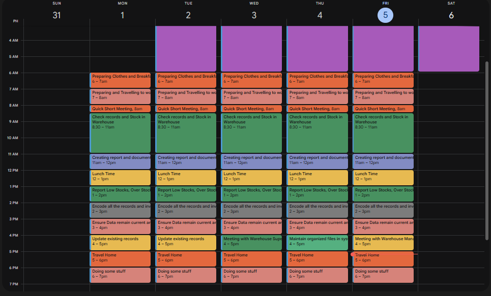Open the purple event block on Friday
Screen dimensions: 491x296
click(x=383, y=49)
